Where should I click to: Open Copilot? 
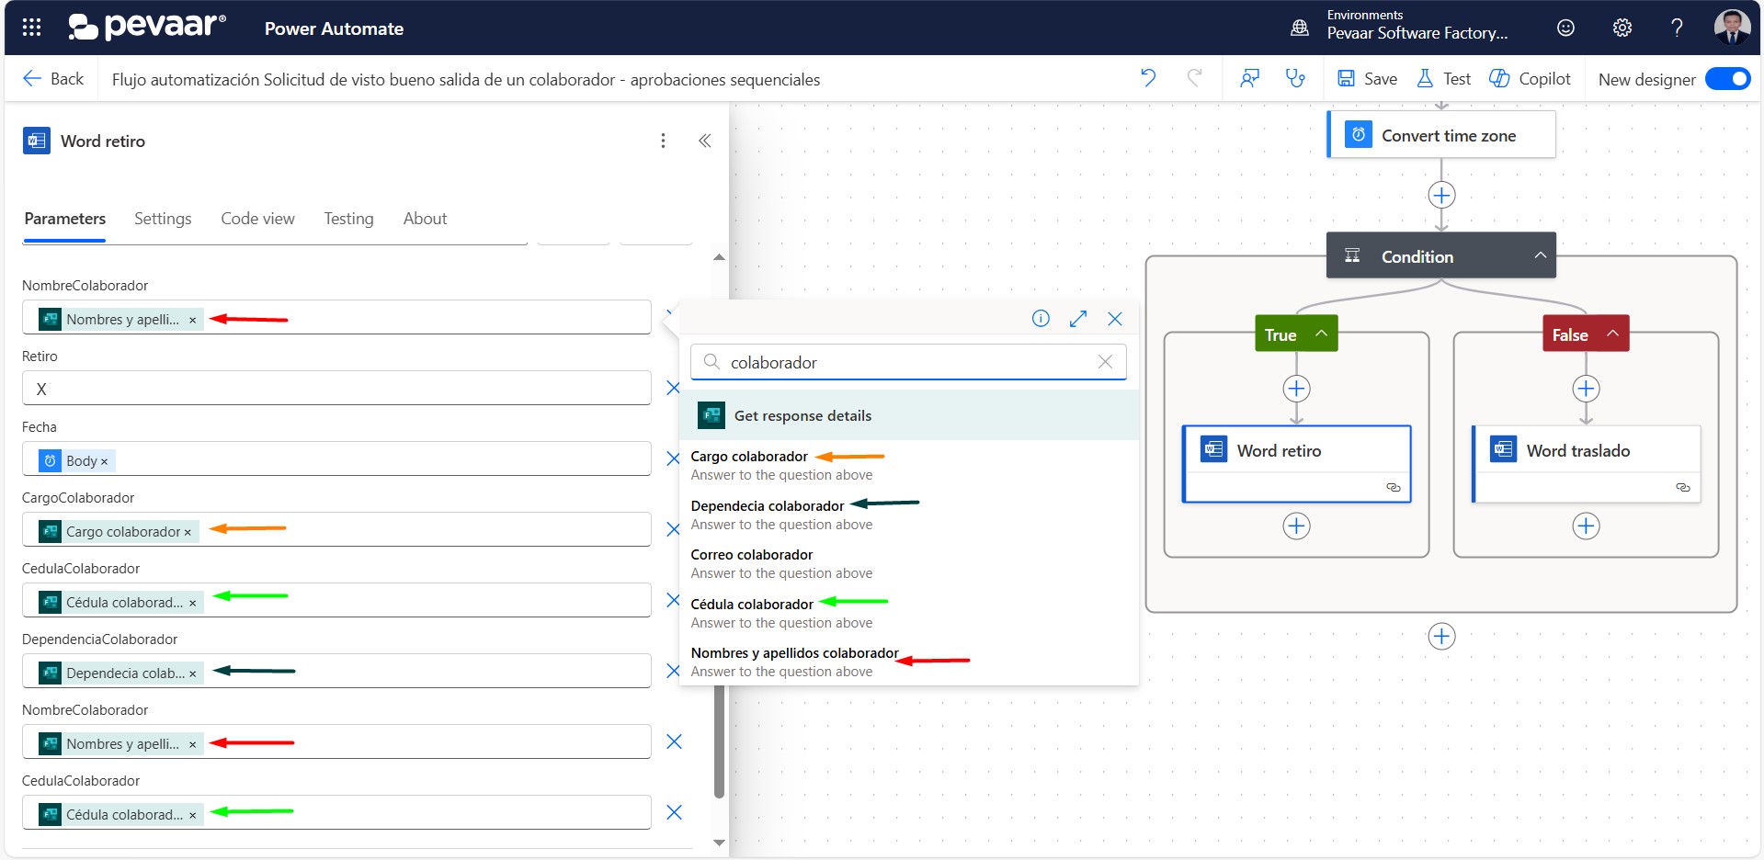click(1530, 78)
